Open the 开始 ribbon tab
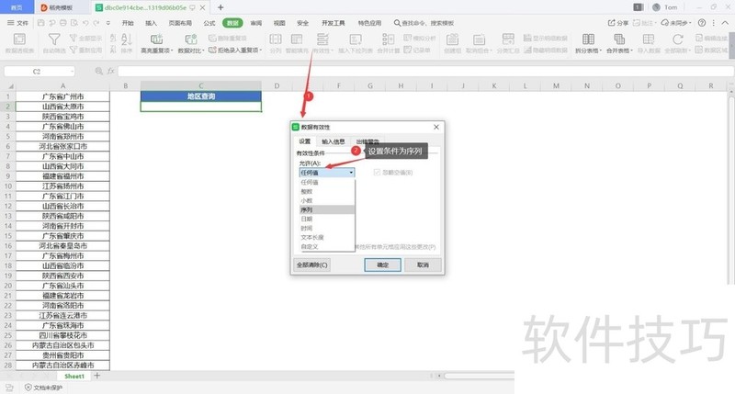Image resolution: width=735 pixels, height=394 pixels. [x=128, y=22]
